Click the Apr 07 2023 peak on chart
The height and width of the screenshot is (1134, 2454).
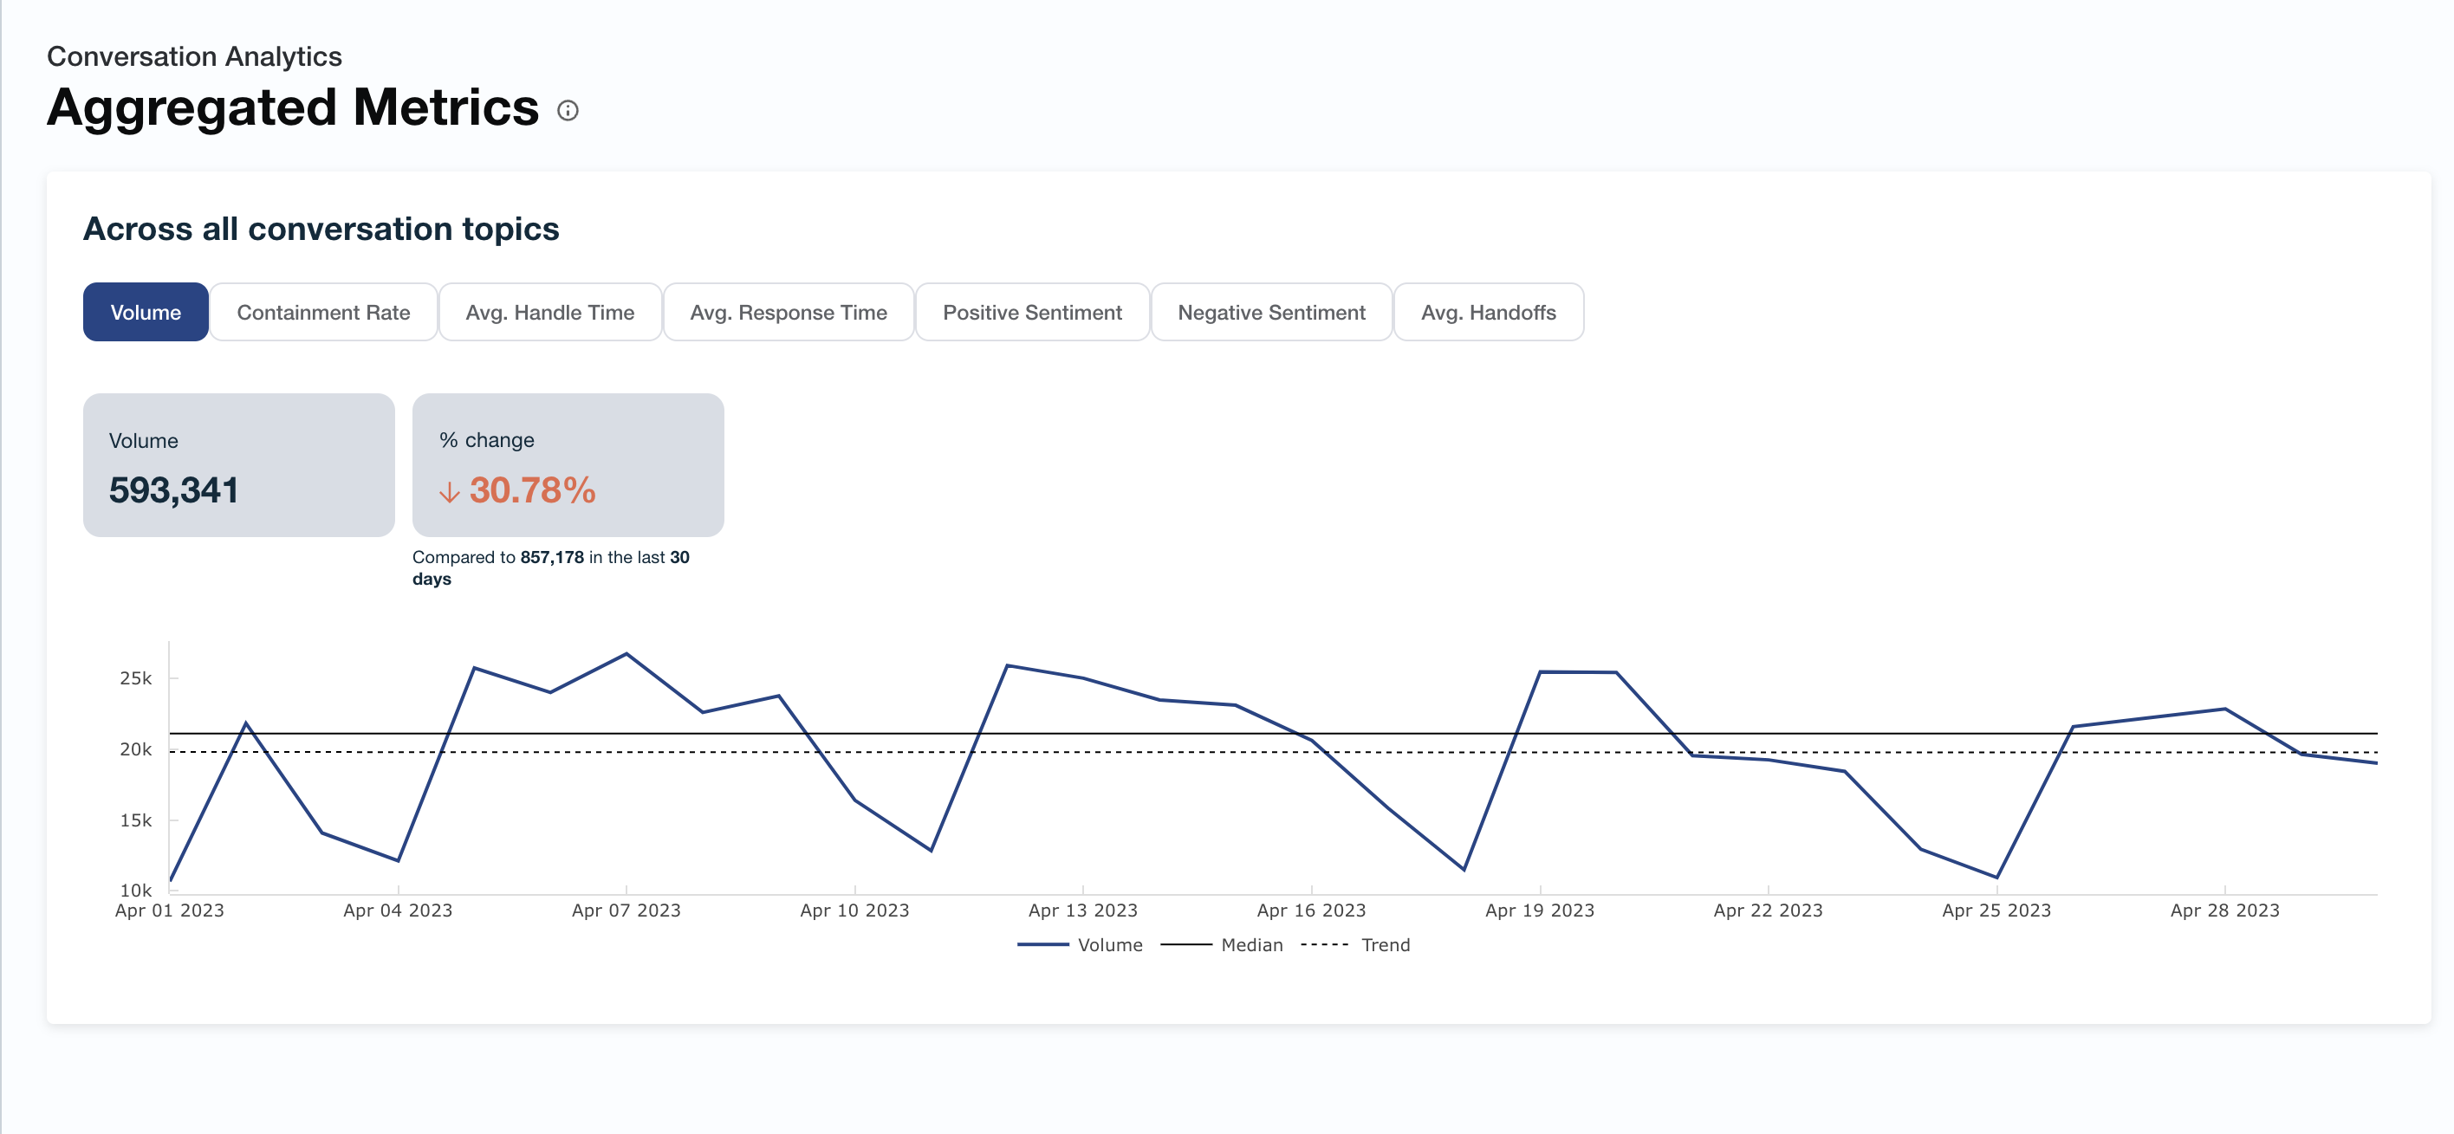(626, 654)
